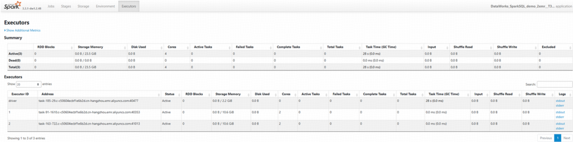Sort Executors table by Task Time (GC Time)
573x142 pixels.
443,94
